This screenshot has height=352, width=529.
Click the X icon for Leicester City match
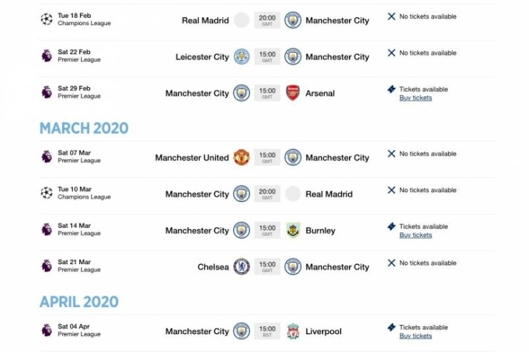[x=391, y=53]
